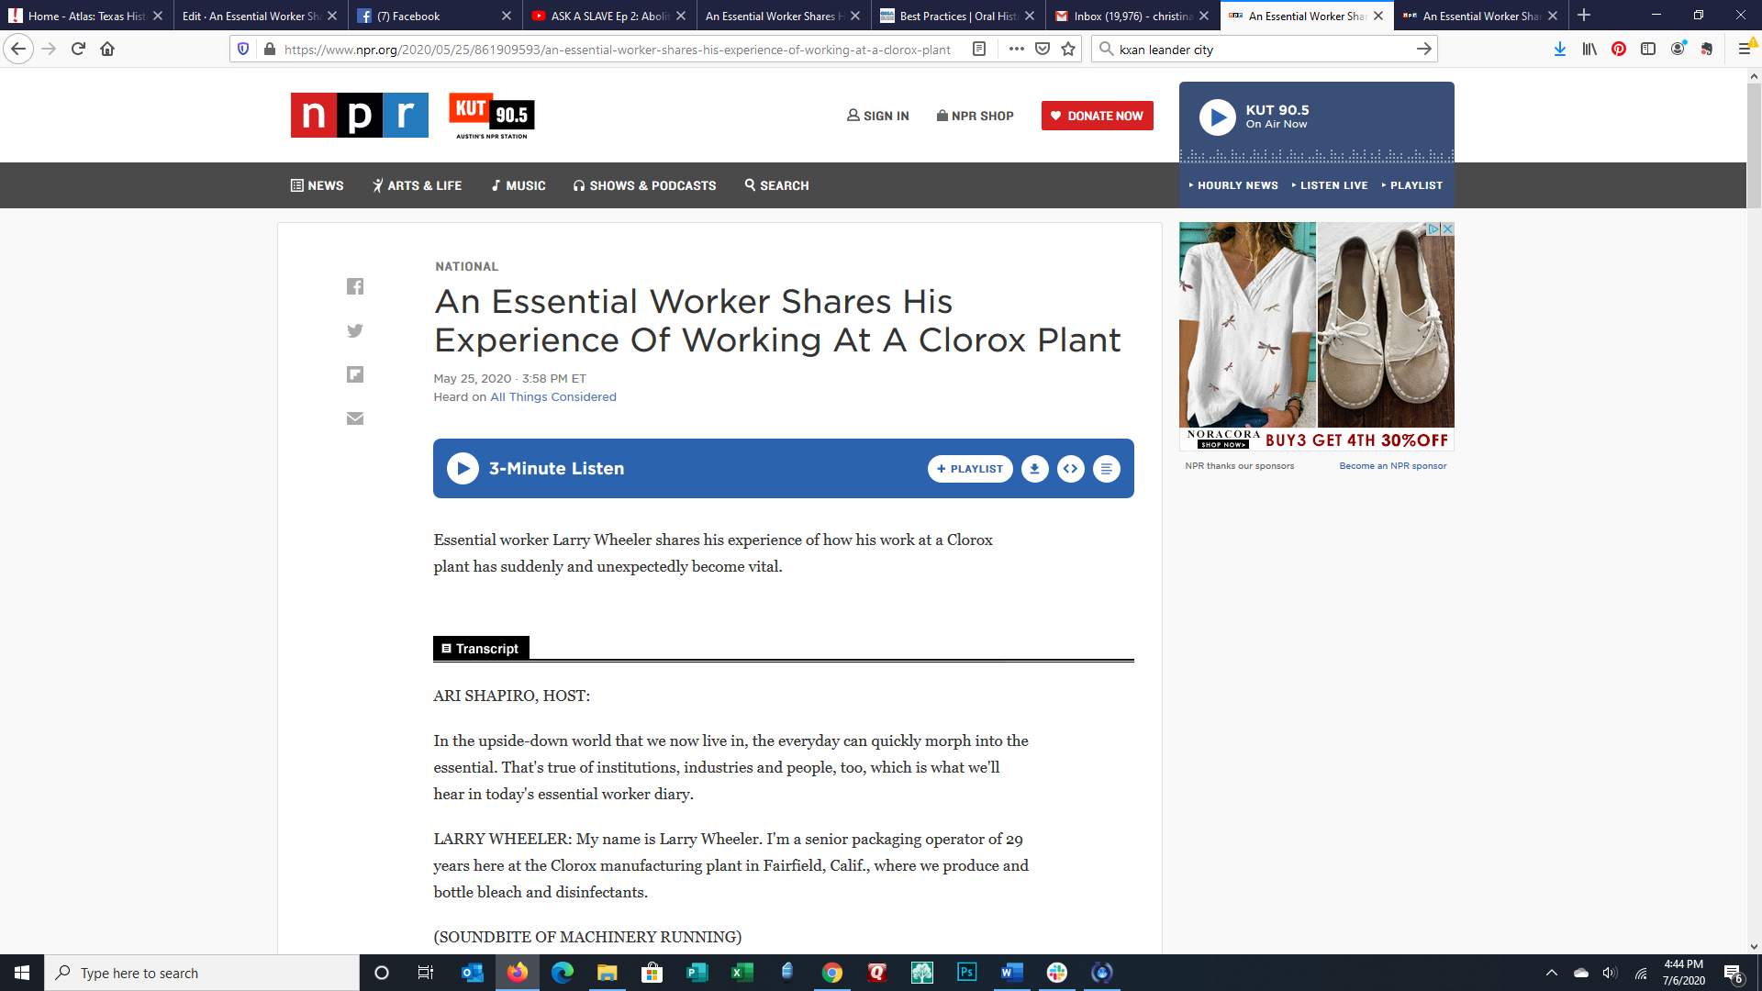1762x991 pixels.
Task: Share article on Flipboard icon
Action: pos(355,374)
